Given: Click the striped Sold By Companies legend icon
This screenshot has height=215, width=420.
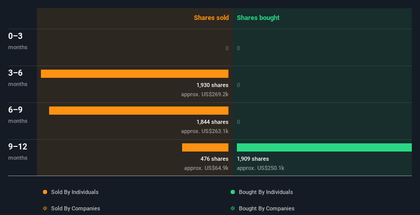Looking at the screenshot, I should tap(45, 208).
